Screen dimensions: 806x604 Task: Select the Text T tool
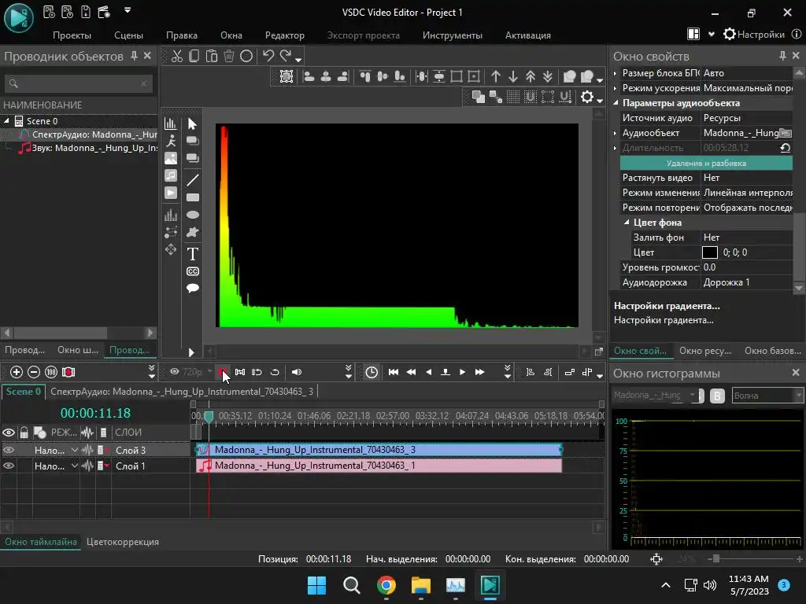[193, 254]
